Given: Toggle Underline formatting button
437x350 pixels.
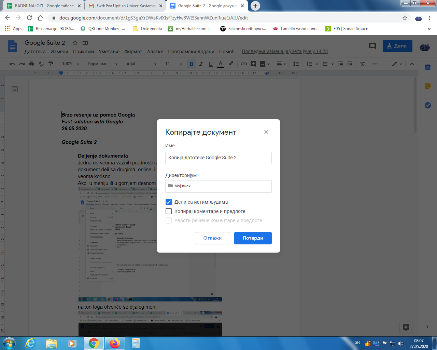Looking at the screenshot, I should (211, 64).
